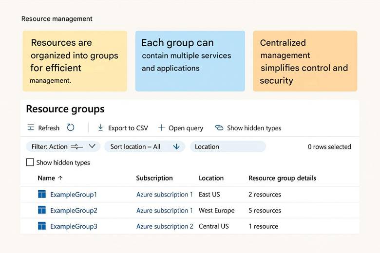This screenshot has height=253, width=380.
Task: Open Azure subscription 1 for ExampleGroup2
Action: pos(164,211)
